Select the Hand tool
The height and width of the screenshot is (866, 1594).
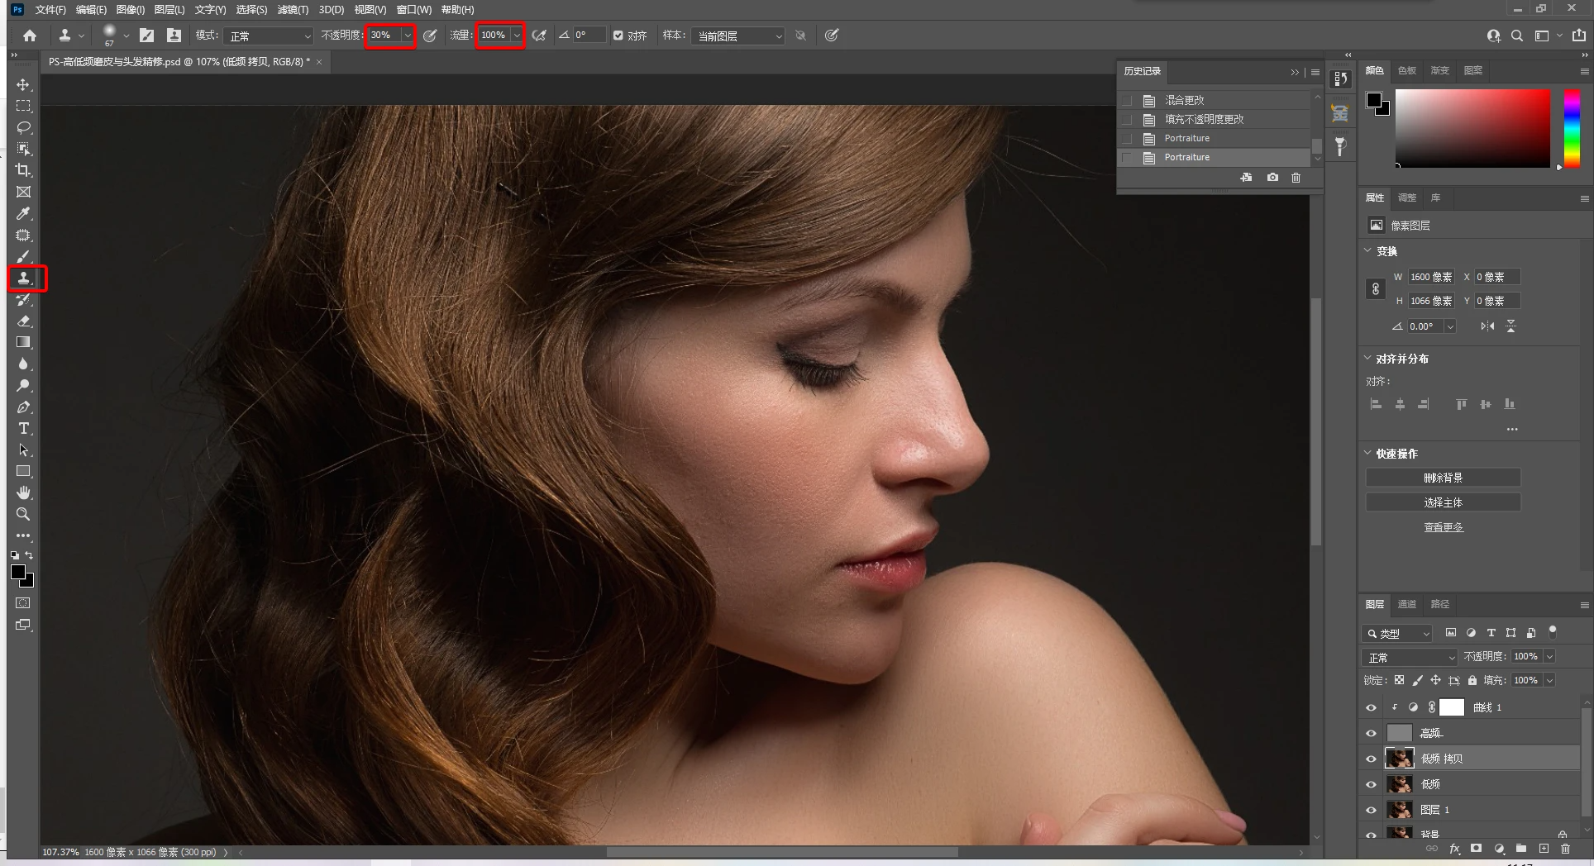(x=23, y=492)
